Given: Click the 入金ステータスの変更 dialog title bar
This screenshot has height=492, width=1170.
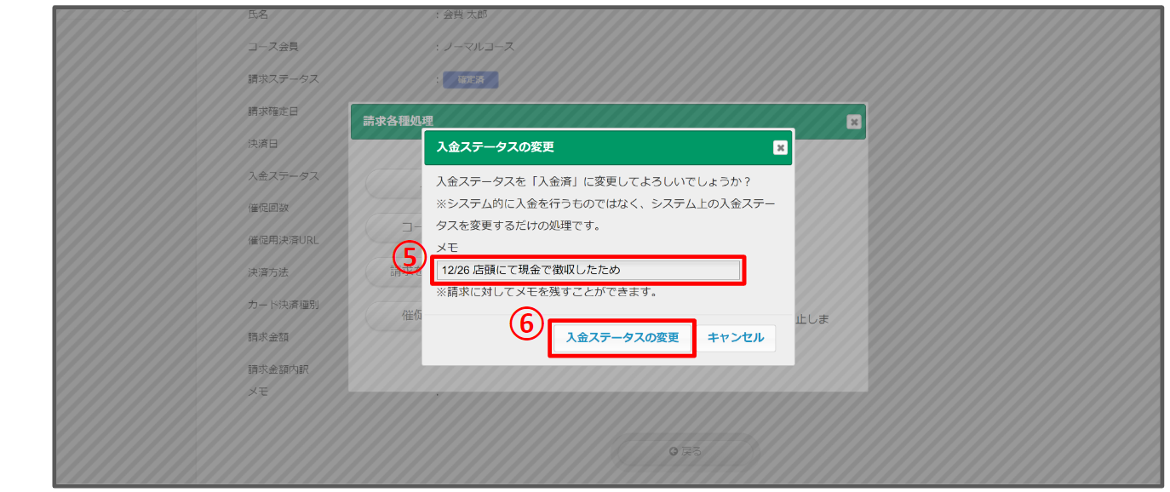Looking at the screenshot, I should (596, 147).
